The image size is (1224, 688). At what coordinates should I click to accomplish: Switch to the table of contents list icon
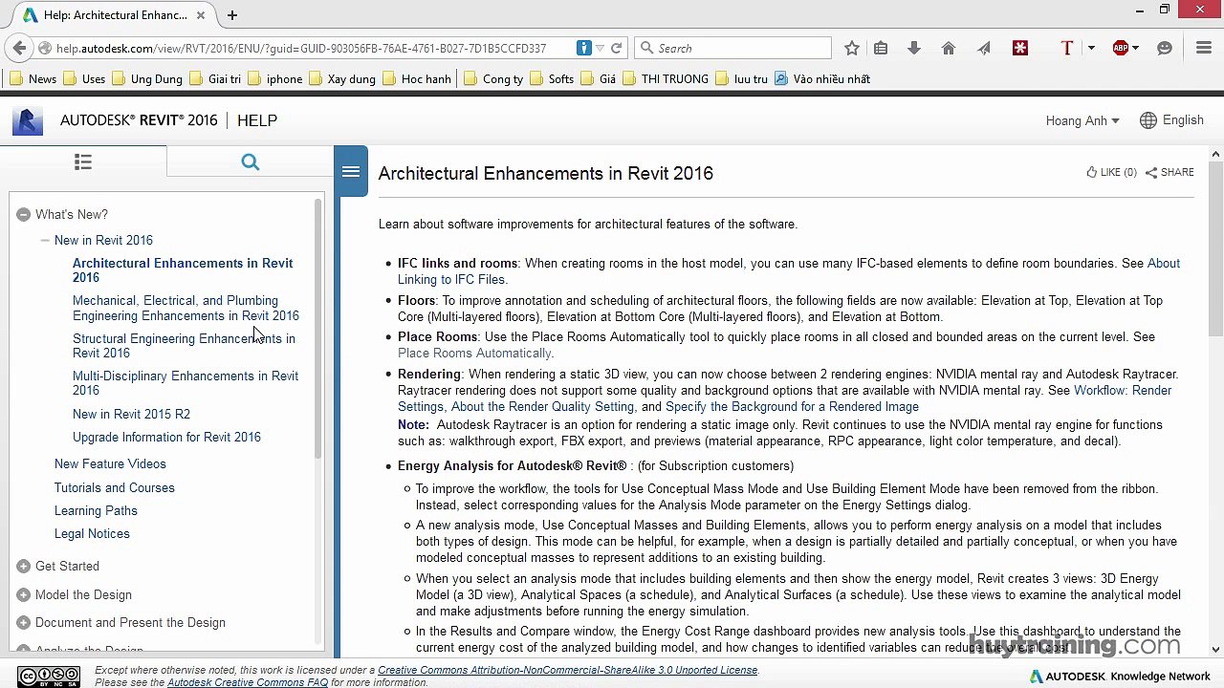pyautogui.click(x=83, y=161)
